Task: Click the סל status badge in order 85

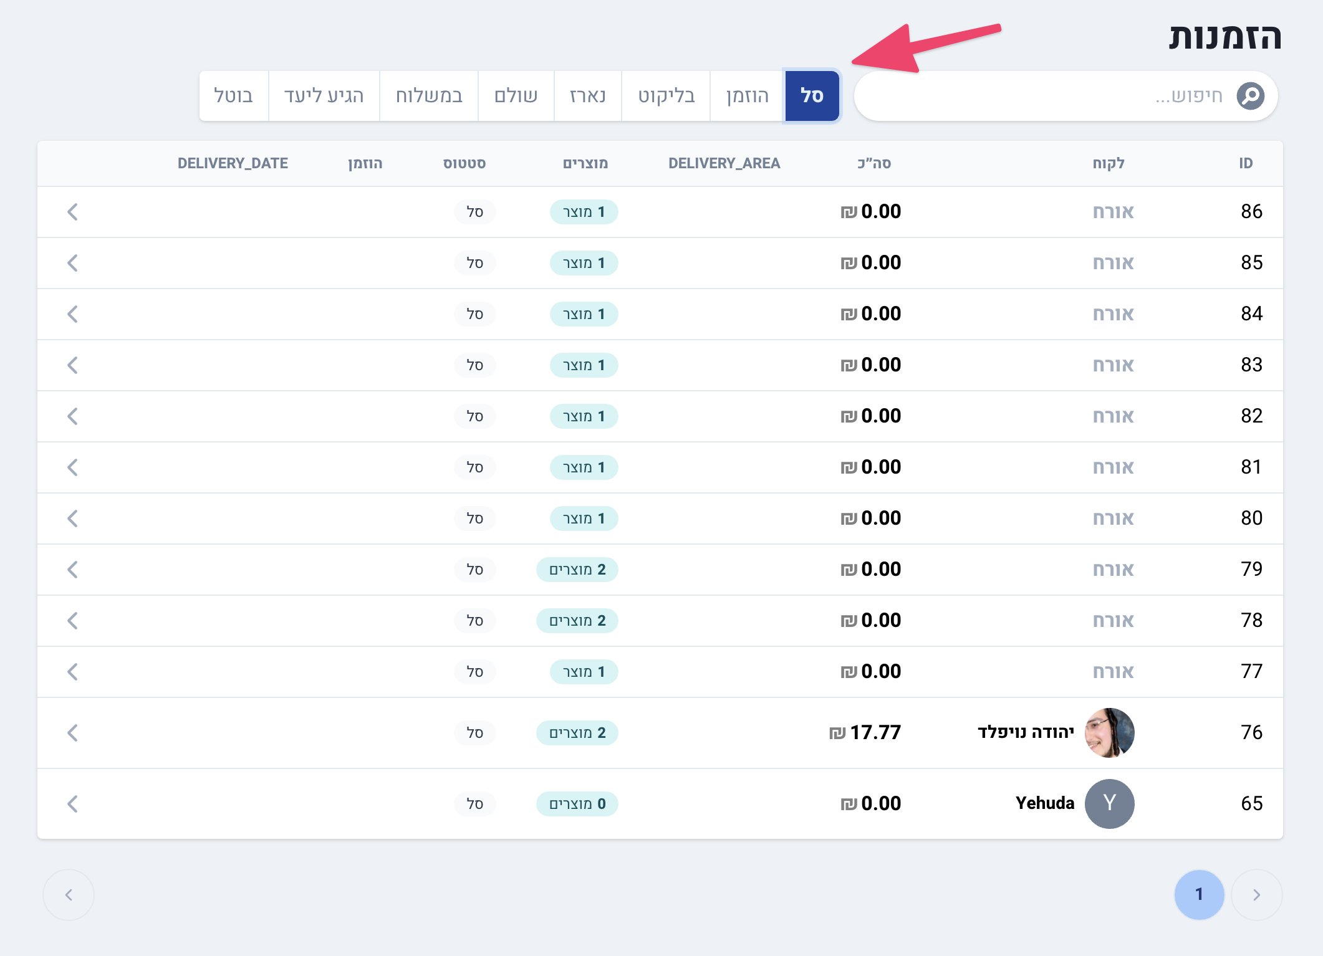Action: (x=475, y=263)
